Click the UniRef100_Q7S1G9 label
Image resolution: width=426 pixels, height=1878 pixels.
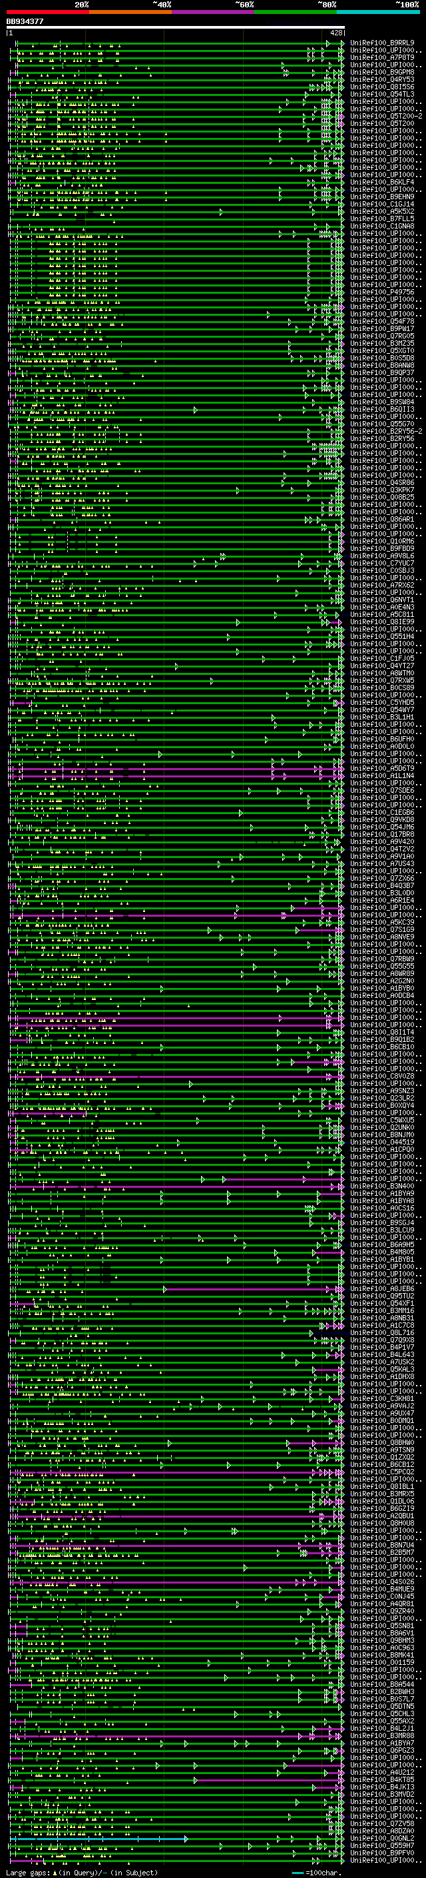[x=382, y=929]
